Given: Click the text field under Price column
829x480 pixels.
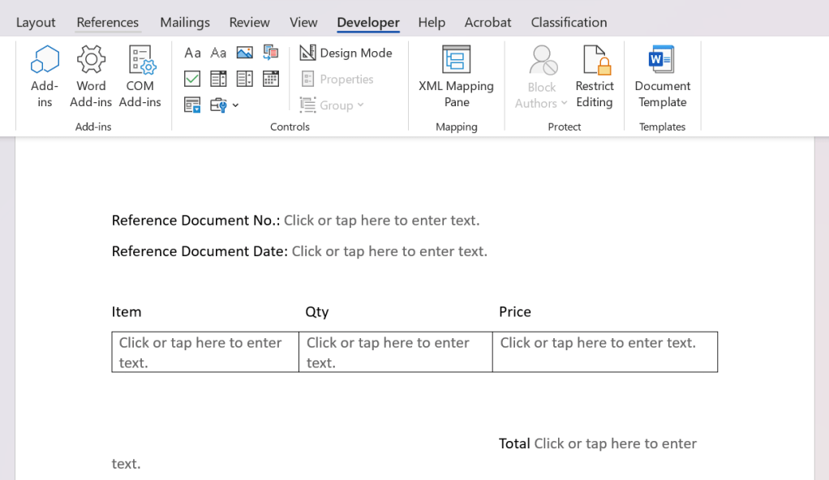Looking at the screenshot, I should (598, 343).
